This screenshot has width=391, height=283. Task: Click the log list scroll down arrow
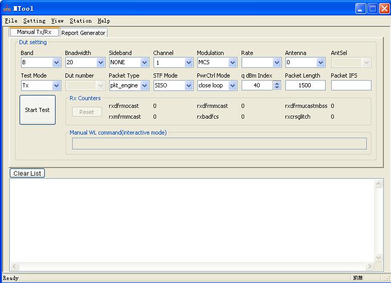click(x=378, y=257)
